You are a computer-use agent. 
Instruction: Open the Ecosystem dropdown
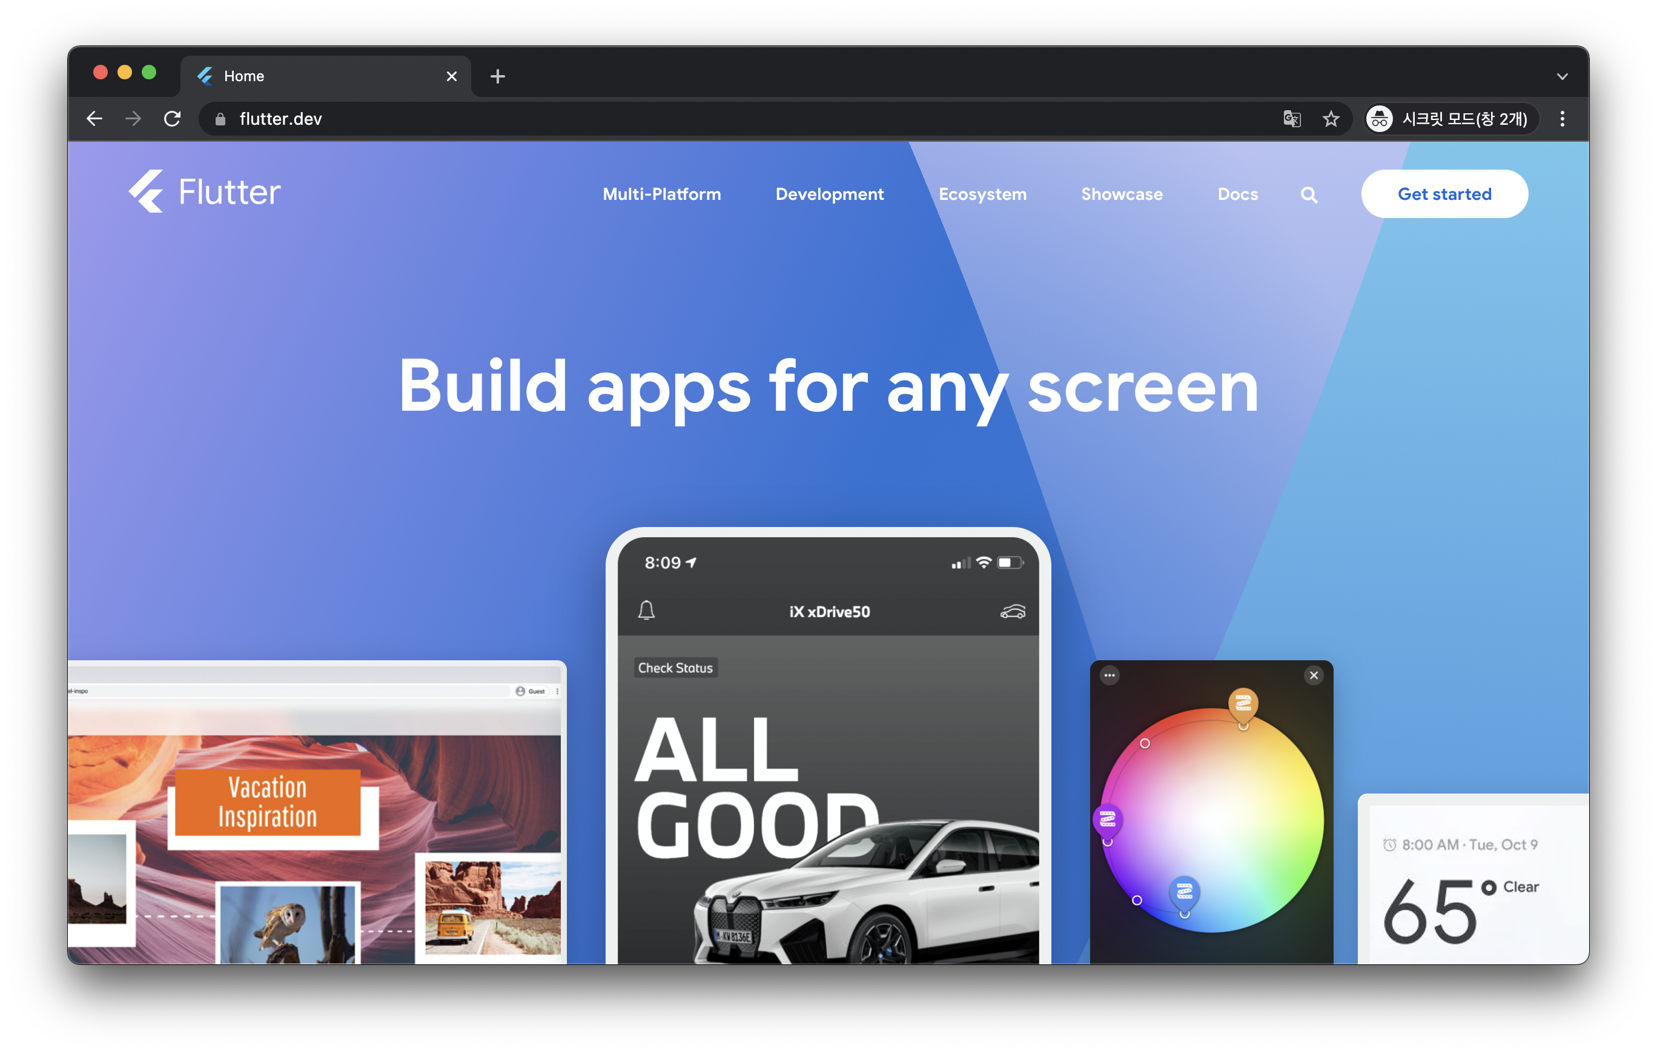[982, 193]
